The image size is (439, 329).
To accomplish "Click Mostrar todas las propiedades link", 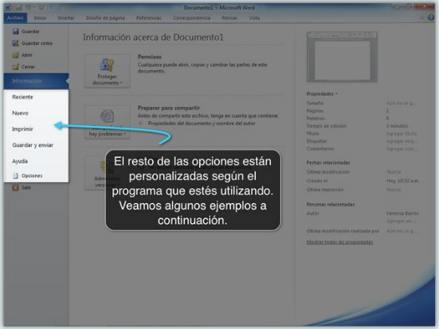I will 339,242.
